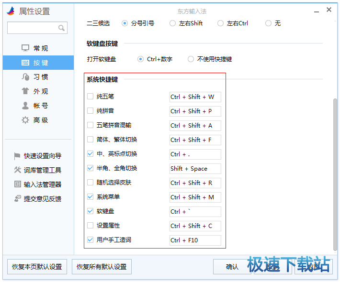This screenshot has width=340, height=282.
Task: Click the Ctrl + Shift + A shortcut field
Action: tap(195, 126)
